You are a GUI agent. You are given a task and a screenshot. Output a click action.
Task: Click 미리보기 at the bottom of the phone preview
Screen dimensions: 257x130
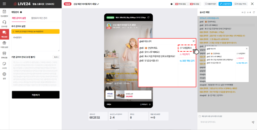(144, 104)
